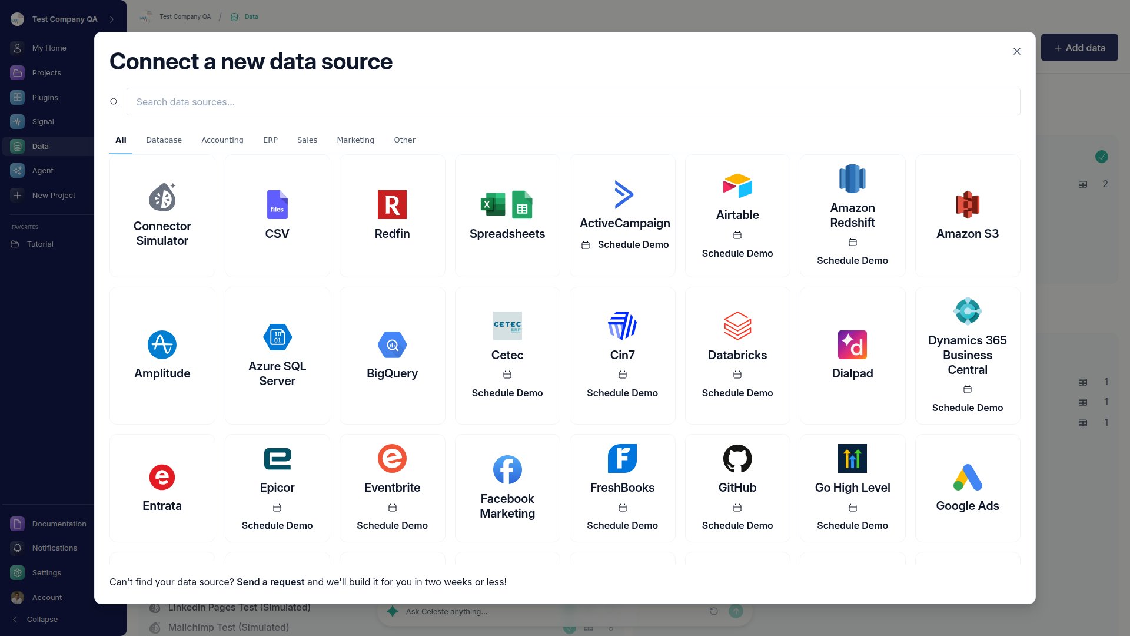Pick the Facebook Marketing icon
This screenshot has height=636, width=1130.
point(507,469)
